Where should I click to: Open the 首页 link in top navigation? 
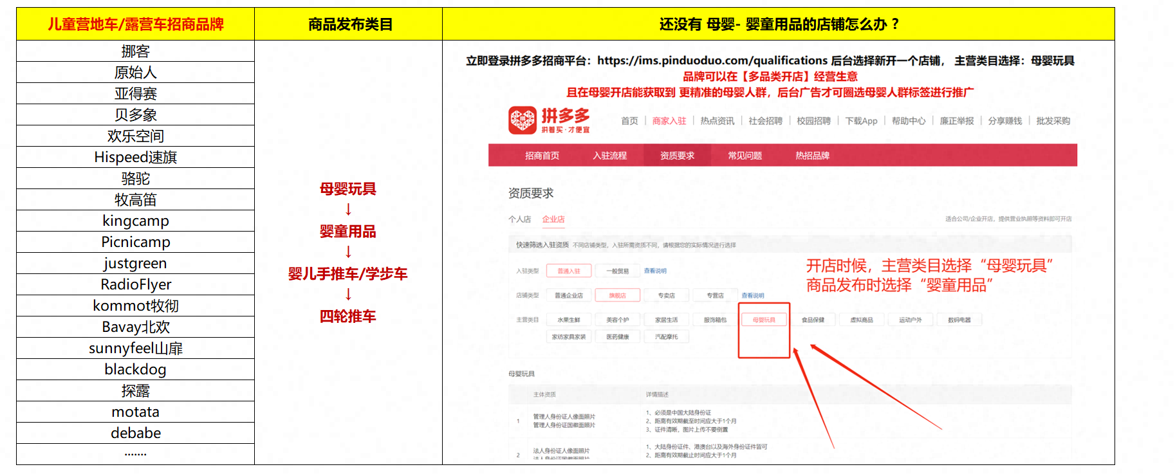[629, 121]
